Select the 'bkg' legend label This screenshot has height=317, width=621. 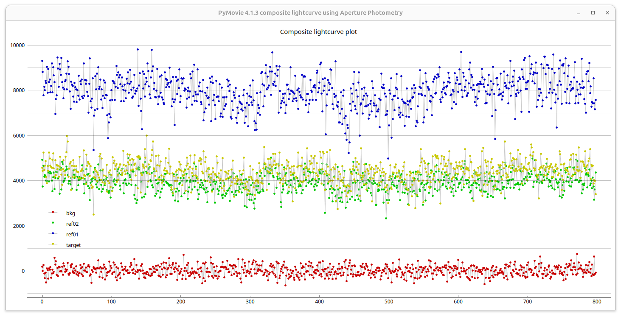[70, 213]
